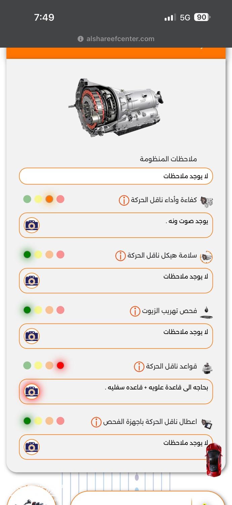Click the transmission gearbox image
Viewport: 232px width, 505px height.
click(116, 107)
